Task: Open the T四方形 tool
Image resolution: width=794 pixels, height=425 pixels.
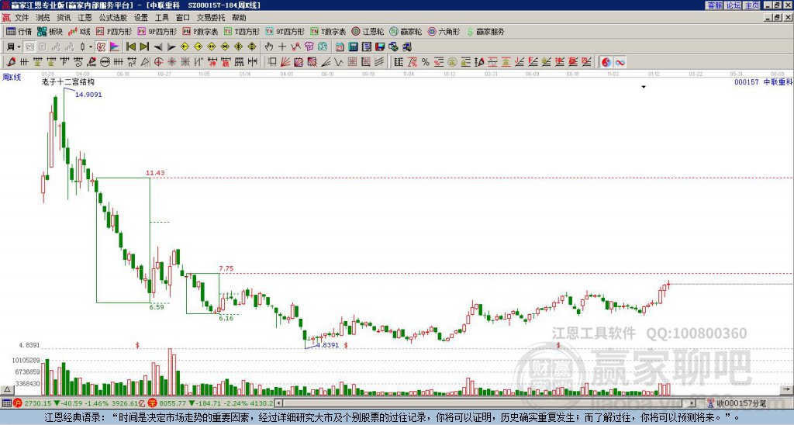Action: 242,31
